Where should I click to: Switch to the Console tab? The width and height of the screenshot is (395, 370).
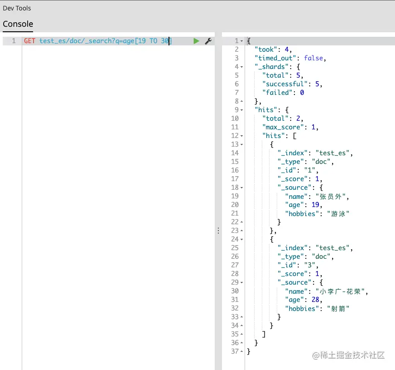pyautogui.click(x=18, y=24)
